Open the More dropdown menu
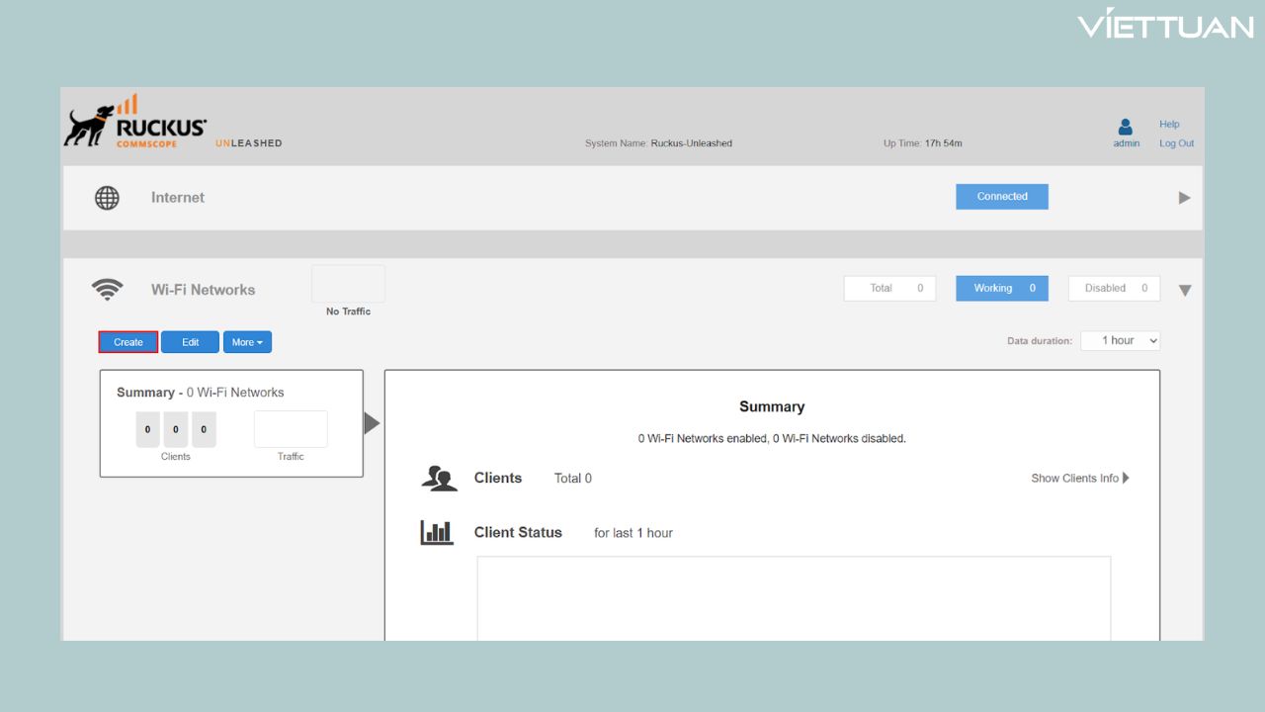Image resolution: width=1265 pixels, height=712 pixels. (x=247, y=342)
